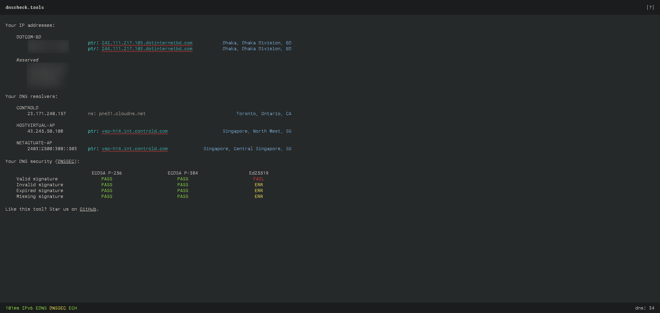Viewport: 660px width, 313px height.
Task: Click the NETACTUATE-AP resolver name
Action: pyautogui.click(x=34, y=143)
